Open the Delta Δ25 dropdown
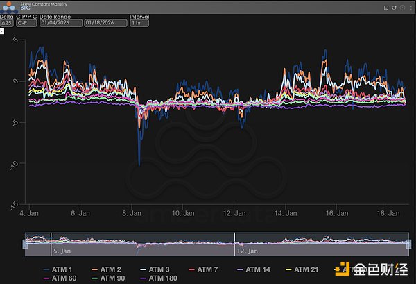Viewport: 416px width, 284px height. (x=8, y=23)
